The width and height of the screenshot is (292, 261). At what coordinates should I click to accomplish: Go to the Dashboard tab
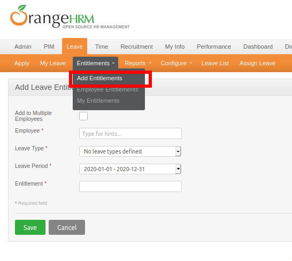(x=258, y=47)
